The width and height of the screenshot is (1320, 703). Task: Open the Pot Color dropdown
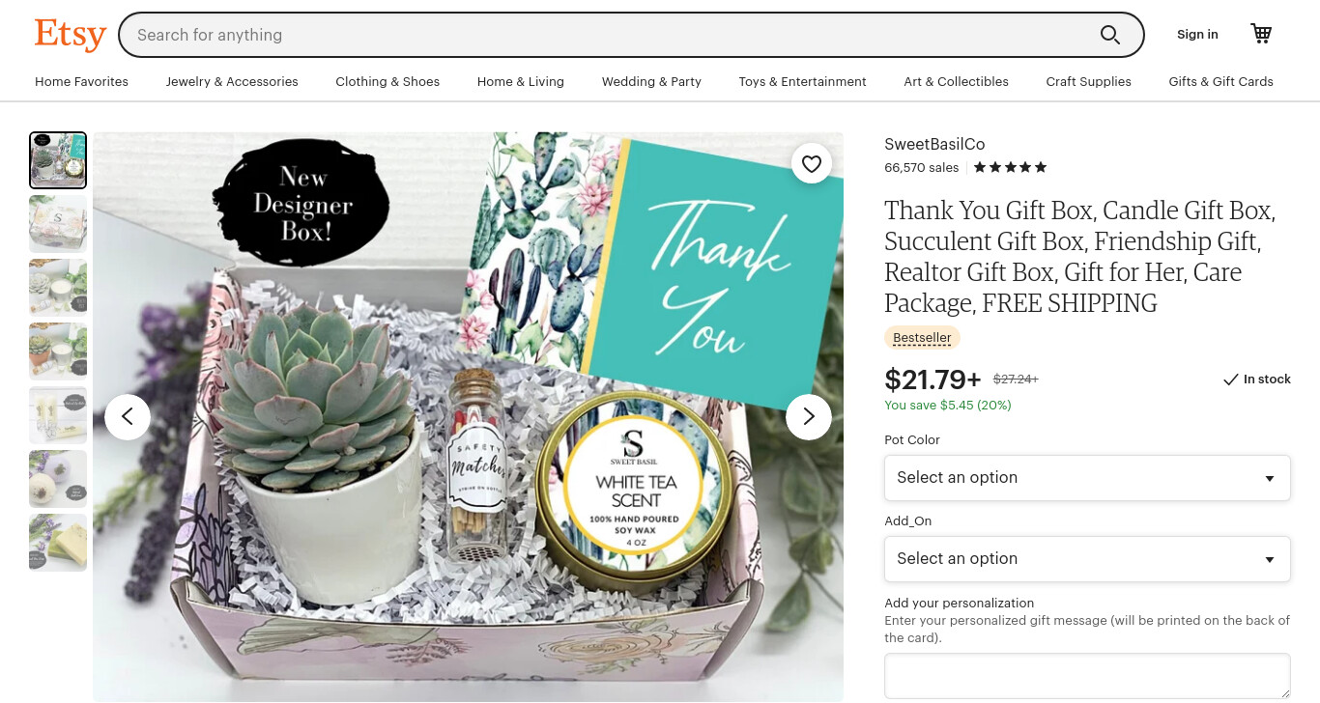click(1087, 478)
